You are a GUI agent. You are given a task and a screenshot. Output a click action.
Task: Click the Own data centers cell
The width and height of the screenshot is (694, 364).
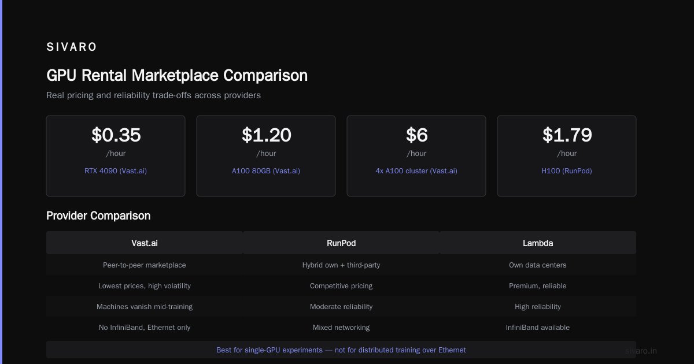click(538, 265)
